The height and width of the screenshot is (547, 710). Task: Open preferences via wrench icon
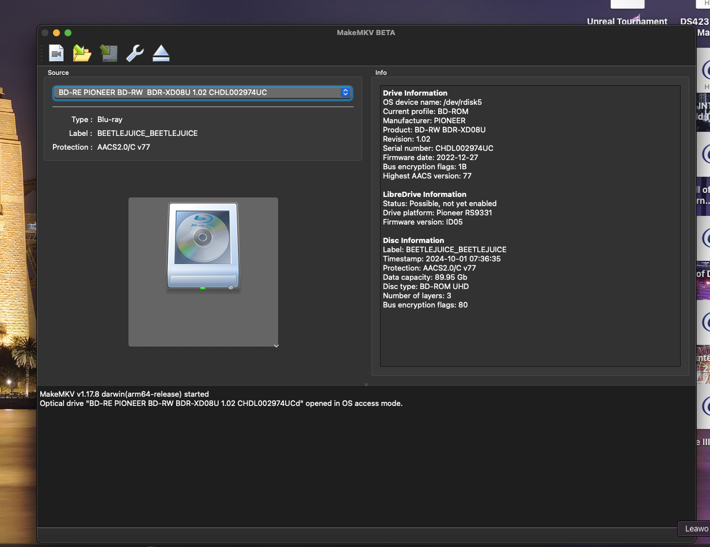coord(135,54)
